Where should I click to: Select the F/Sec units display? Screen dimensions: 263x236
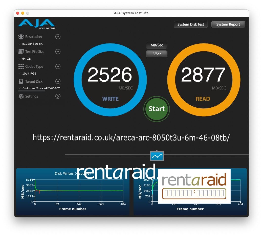point(156,54)
